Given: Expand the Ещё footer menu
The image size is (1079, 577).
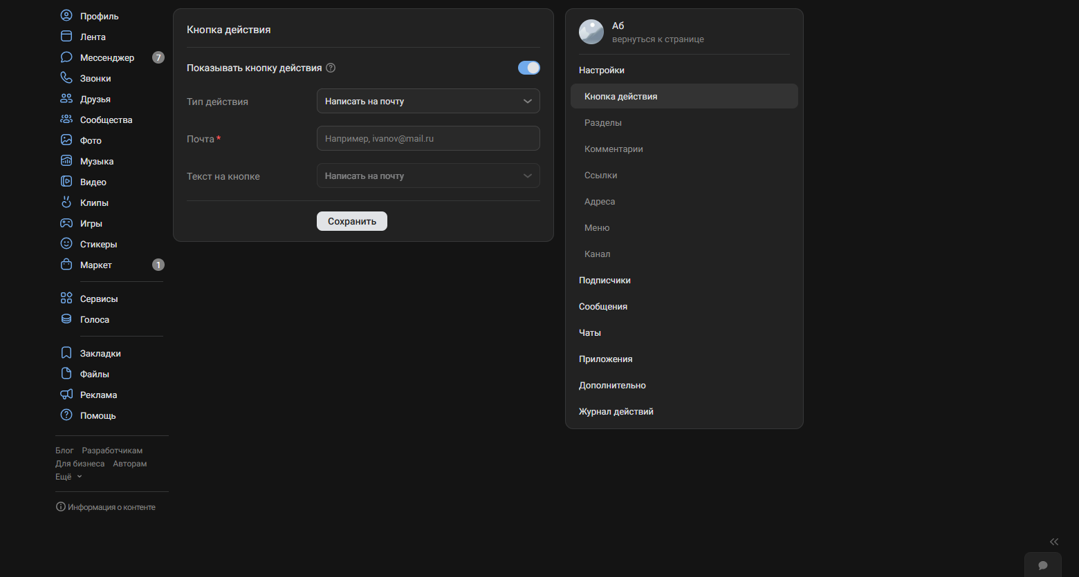Looking at the screenshot, I should 68,477.
